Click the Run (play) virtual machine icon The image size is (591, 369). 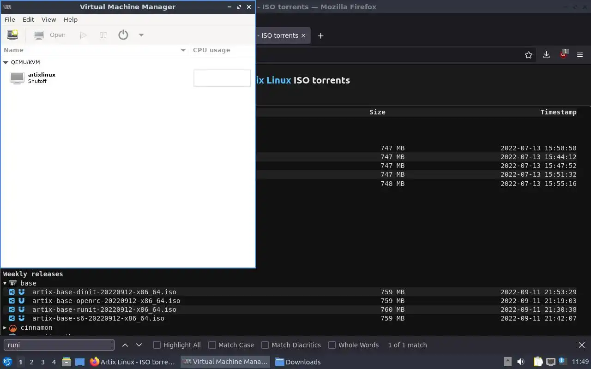coord(83,35)
